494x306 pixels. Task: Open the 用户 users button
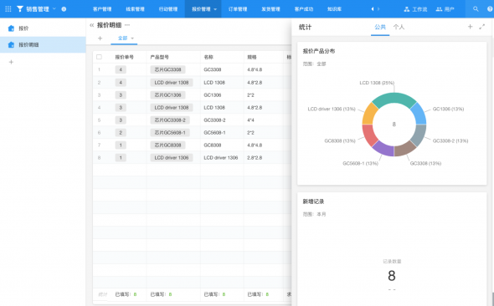(445, 9)
